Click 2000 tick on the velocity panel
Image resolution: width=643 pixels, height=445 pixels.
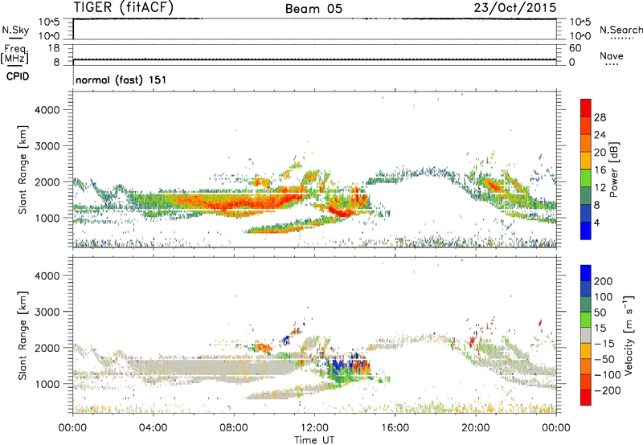[x=47, y=348]
